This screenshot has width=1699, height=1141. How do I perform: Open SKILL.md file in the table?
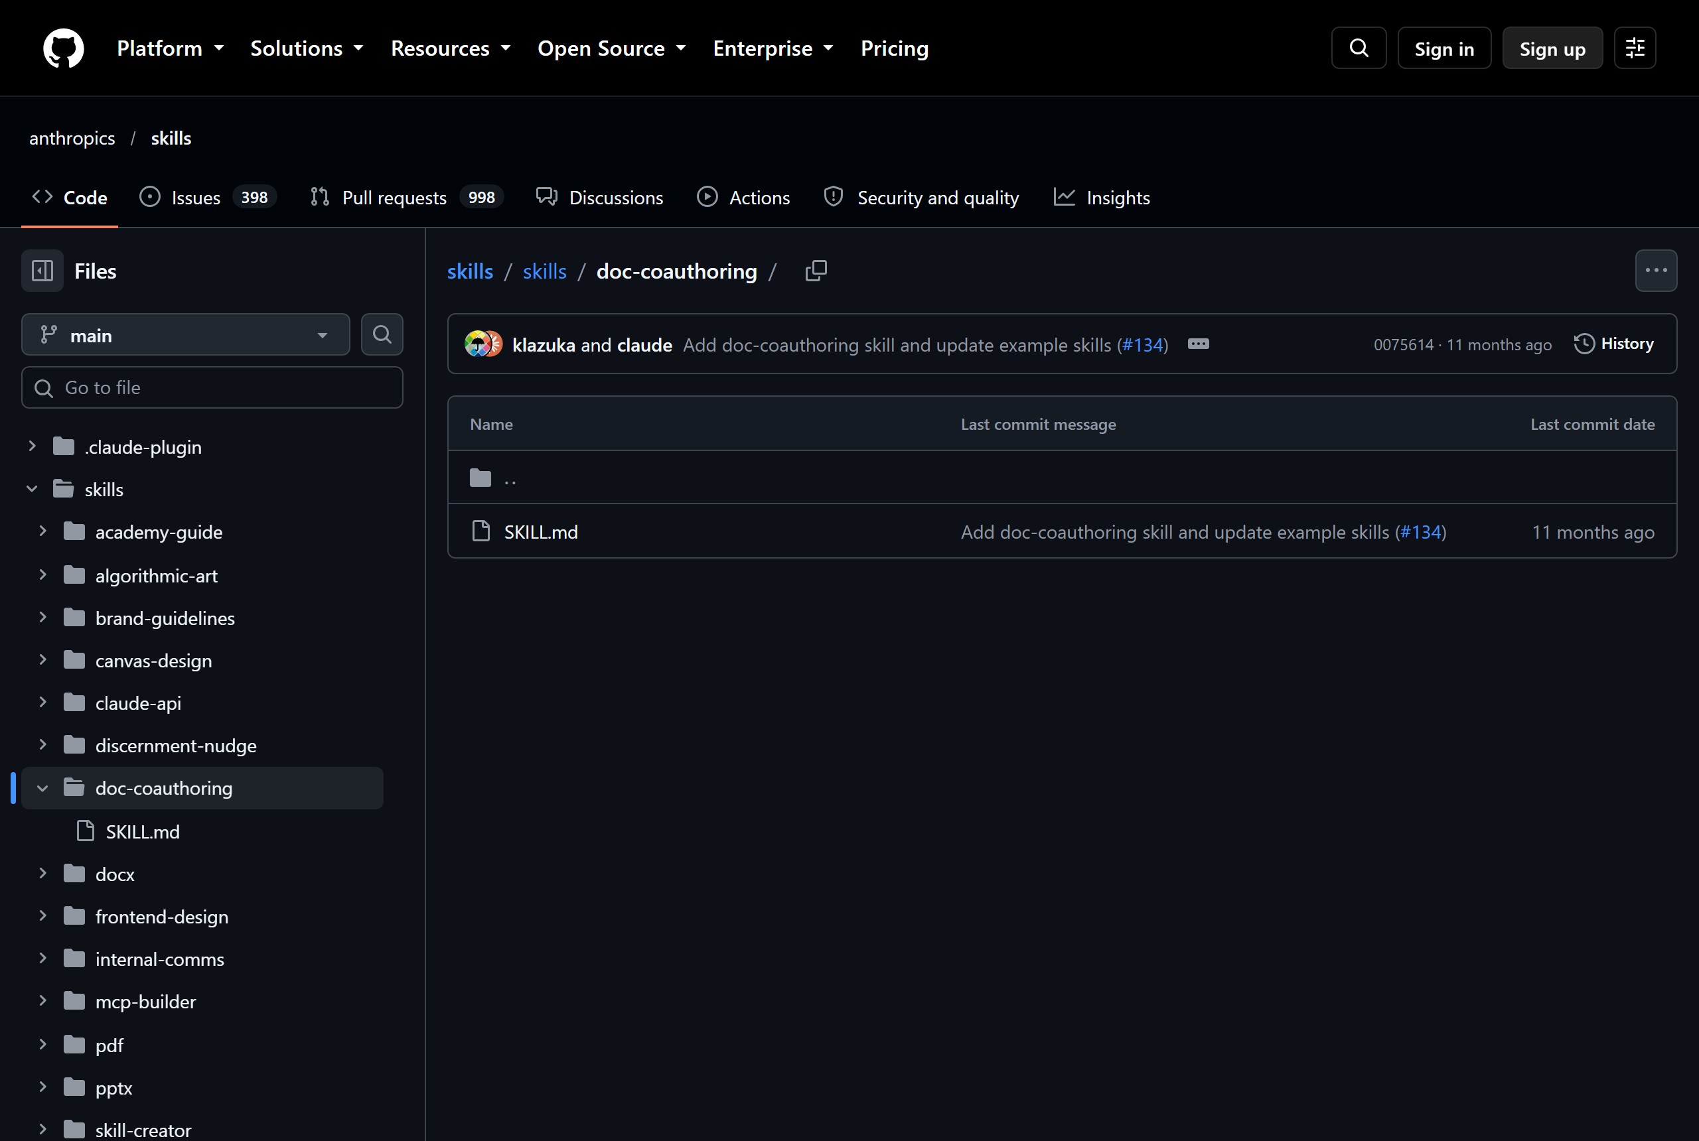(541, 532)
